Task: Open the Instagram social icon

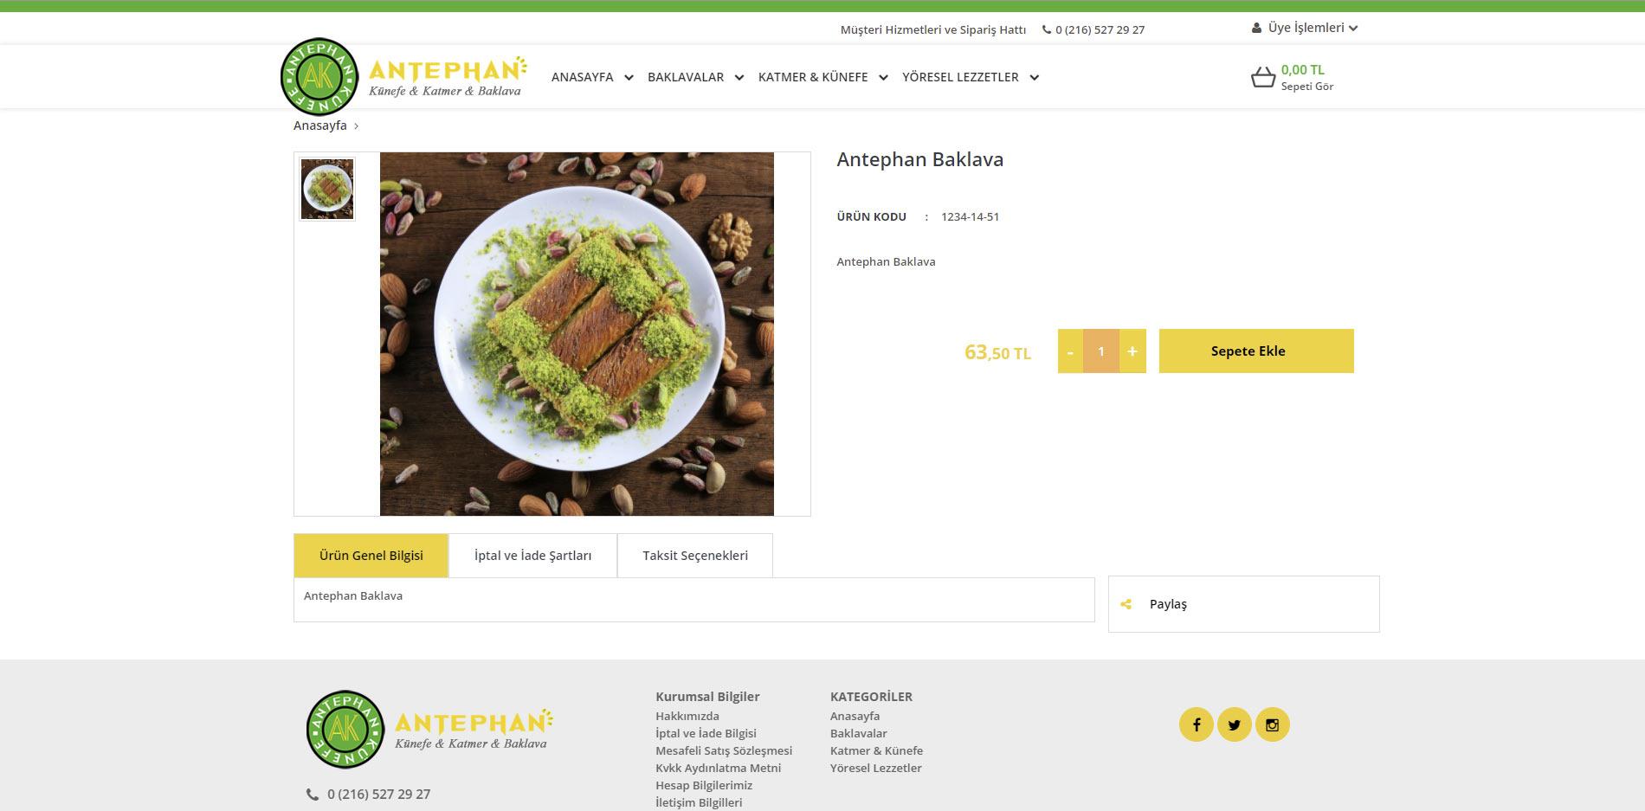Action: (x=1273, y=724)
